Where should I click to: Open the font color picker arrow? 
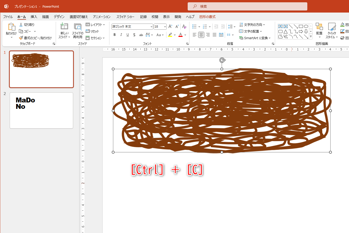(185, 35)
